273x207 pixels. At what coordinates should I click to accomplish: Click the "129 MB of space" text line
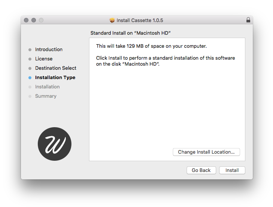coord(151,46)
